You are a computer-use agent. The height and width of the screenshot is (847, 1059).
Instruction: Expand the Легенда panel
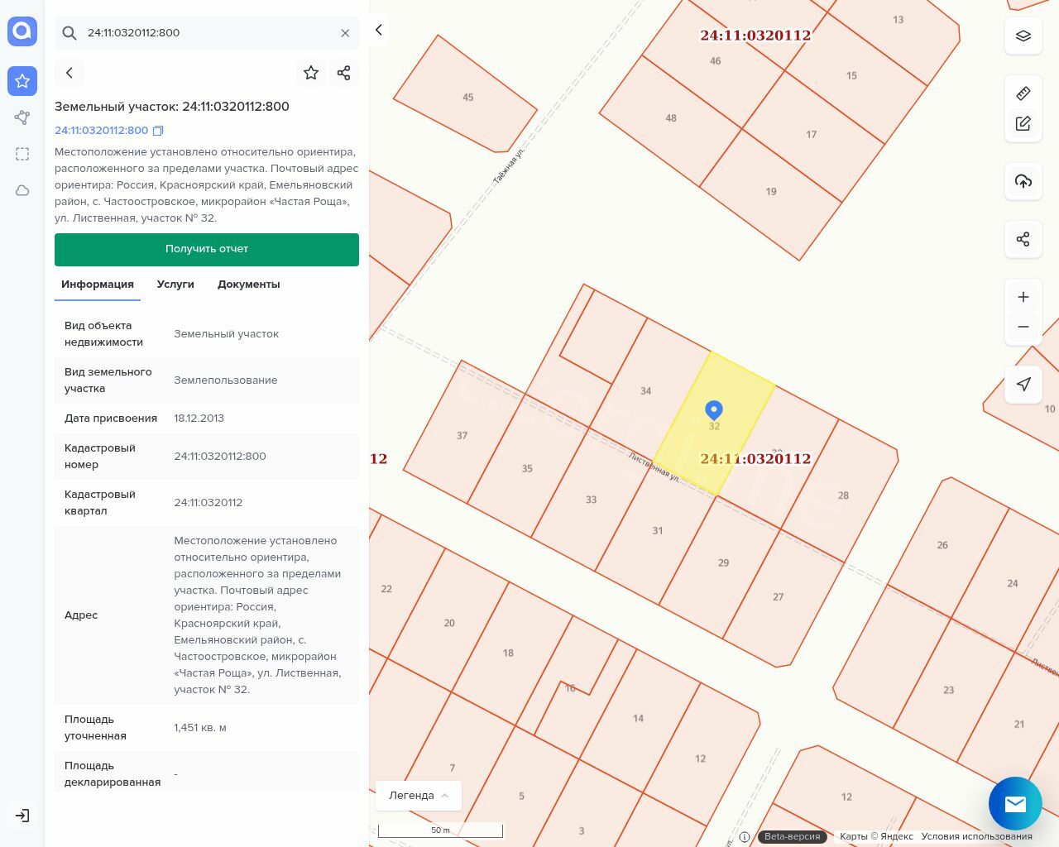point(418,796)
